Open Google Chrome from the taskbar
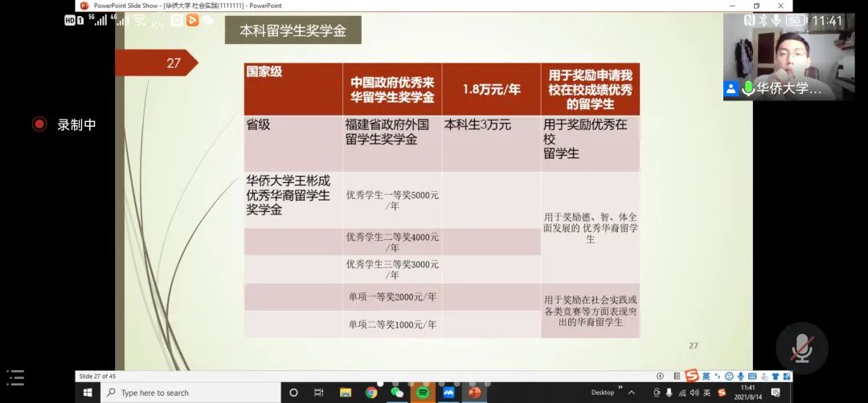 pyautogui.click(x=371, y=393)
